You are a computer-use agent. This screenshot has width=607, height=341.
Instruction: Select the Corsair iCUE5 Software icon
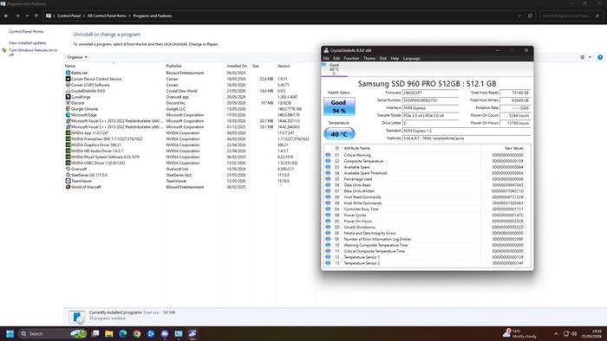click(x=68, y=85)
